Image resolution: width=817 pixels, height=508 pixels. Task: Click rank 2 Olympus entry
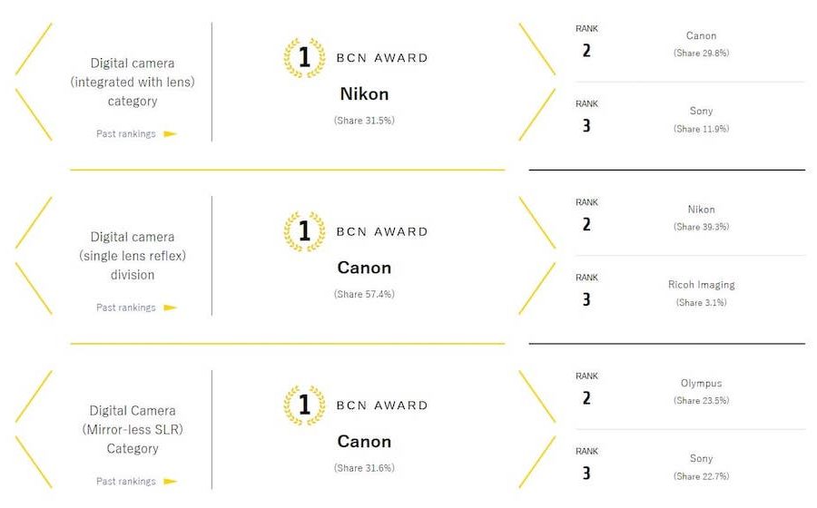[x=701, y=384]
